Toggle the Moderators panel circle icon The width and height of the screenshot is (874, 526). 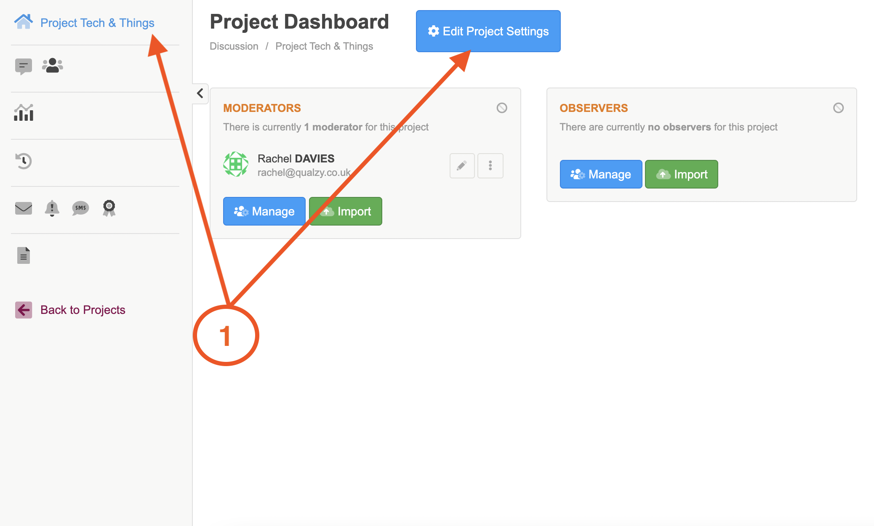pos(502,108)
